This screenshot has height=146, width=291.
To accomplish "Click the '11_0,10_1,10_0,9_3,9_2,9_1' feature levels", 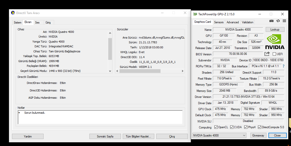I will coord(157,62).
